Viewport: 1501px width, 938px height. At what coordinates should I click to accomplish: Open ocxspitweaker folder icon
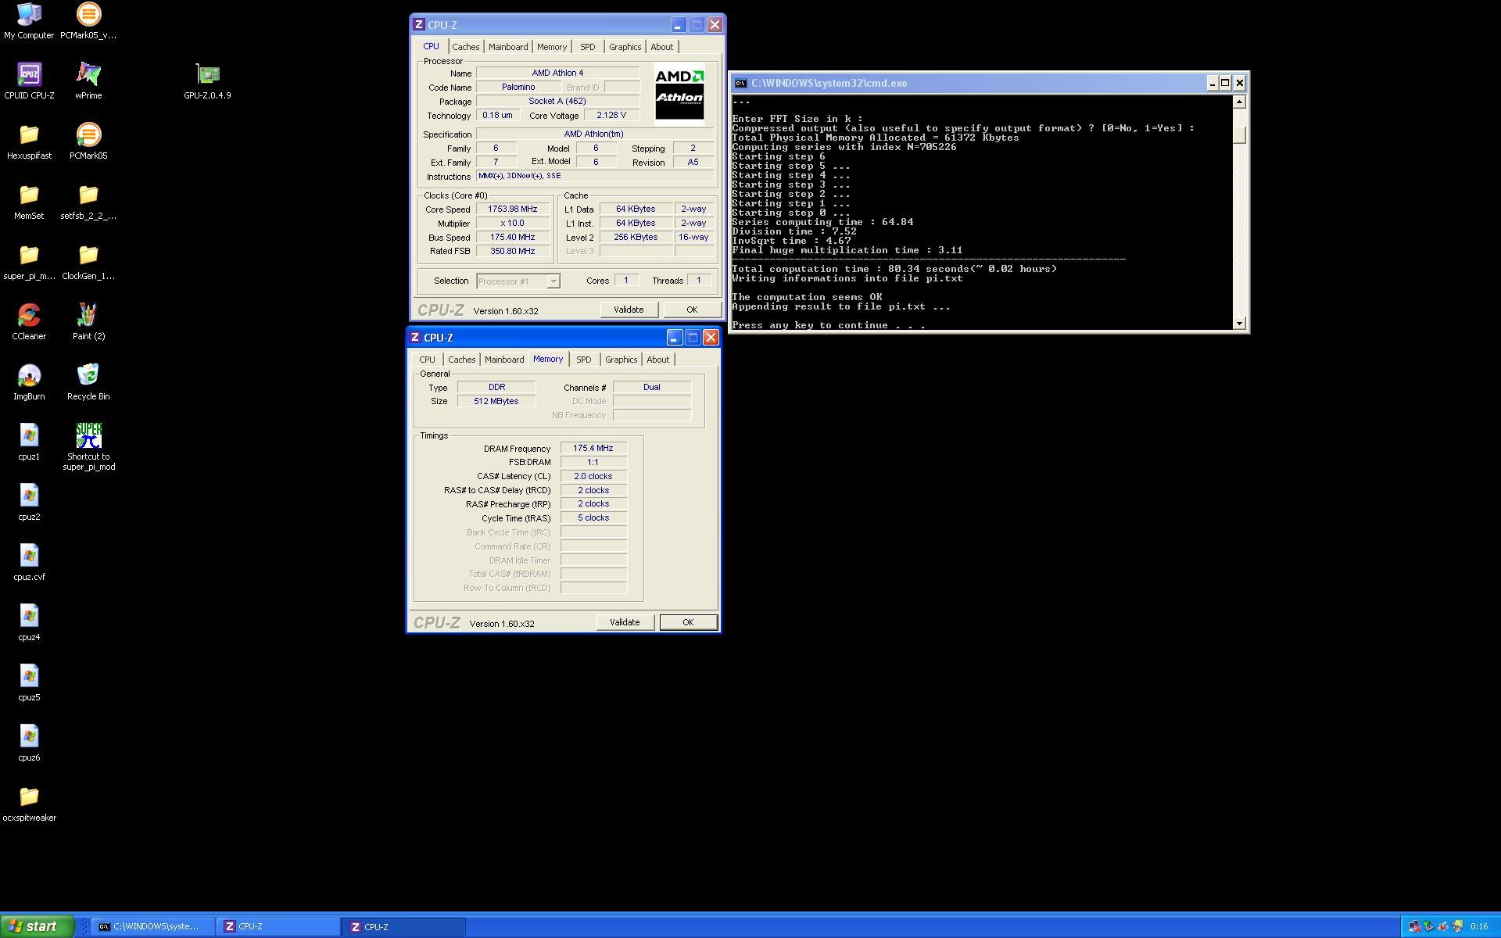point(29,804)
